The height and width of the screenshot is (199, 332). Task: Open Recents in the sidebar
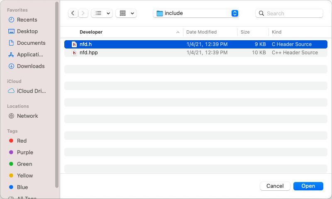coord(27,19)
